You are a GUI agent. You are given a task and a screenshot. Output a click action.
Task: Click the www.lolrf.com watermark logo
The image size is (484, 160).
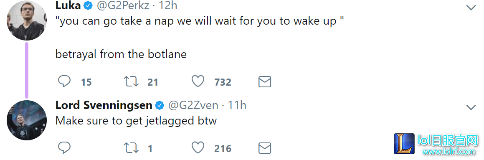pos(436,144)
